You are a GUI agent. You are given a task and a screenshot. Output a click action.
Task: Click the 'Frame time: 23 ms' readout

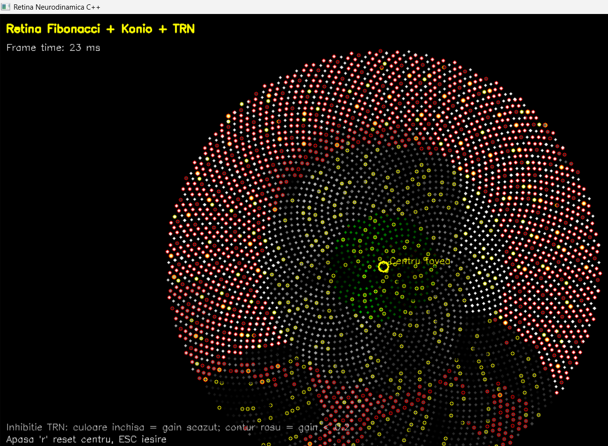pyautogui.click(x=53, y=48)
